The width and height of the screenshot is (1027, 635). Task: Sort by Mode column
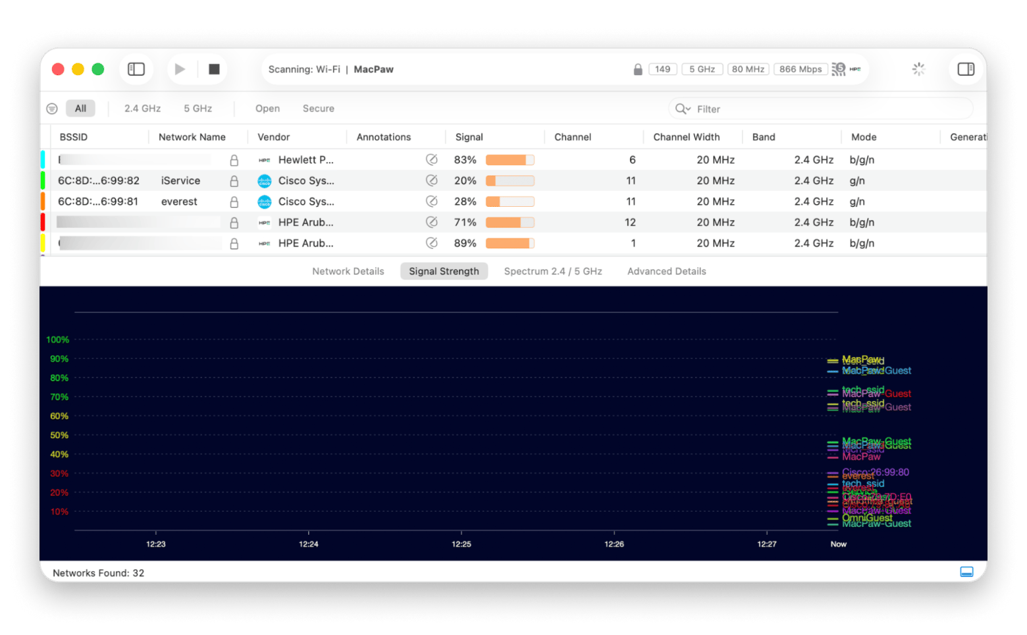pyautogui.click(x=863, y=137)
